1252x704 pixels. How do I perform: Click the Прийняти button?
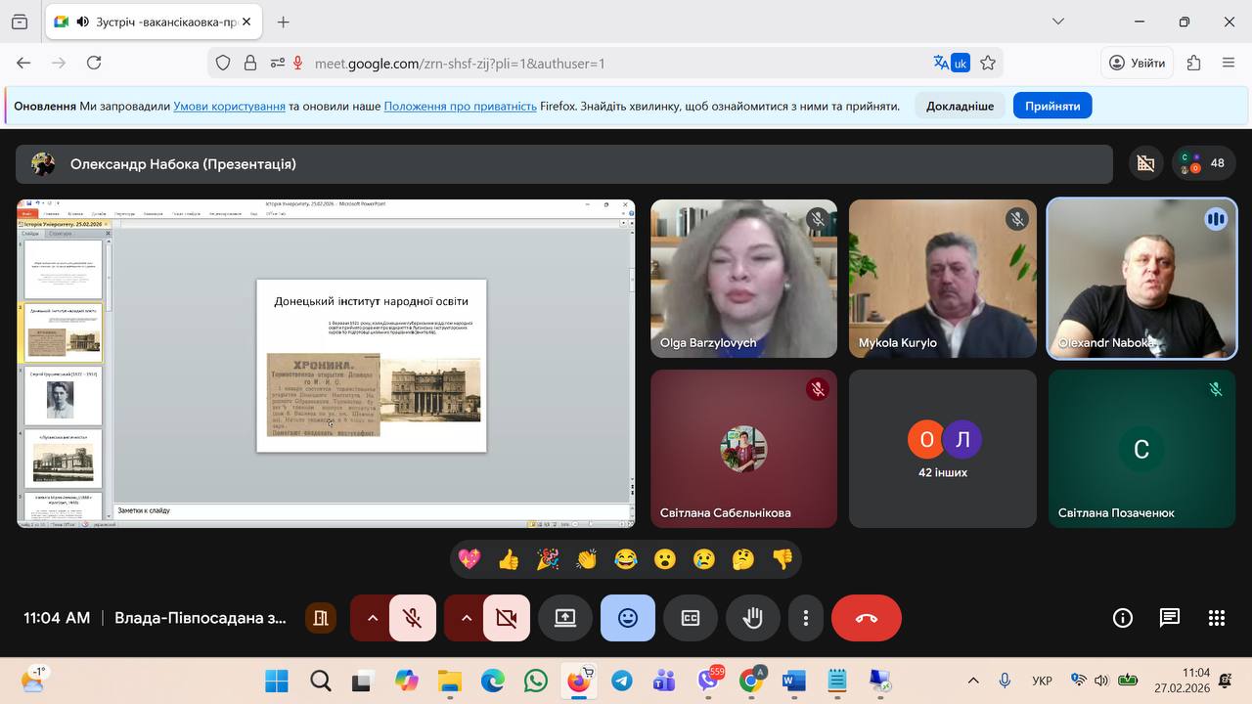pyautogui.click(x=1051, y=106)
